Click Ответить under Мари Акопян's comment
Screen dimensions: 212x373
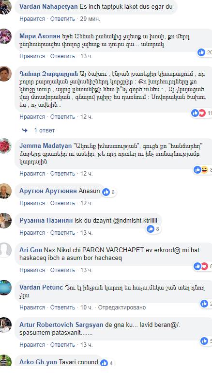pyautogui.click(x=62, y=56)
